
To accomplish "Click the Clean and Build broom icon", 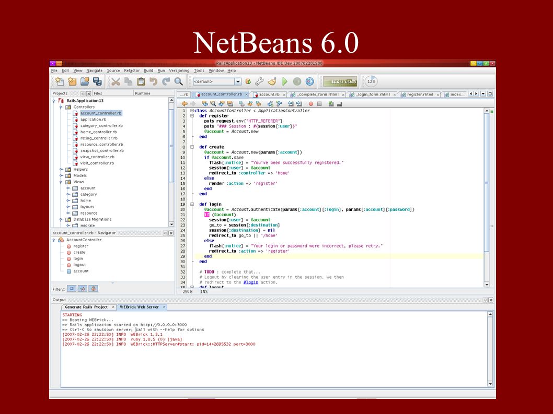I will [272, 82].
